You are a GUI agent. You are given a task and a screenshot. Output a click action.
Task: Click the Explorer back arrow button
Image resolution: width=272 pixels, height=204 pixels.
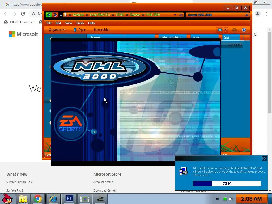click(49, 15)
